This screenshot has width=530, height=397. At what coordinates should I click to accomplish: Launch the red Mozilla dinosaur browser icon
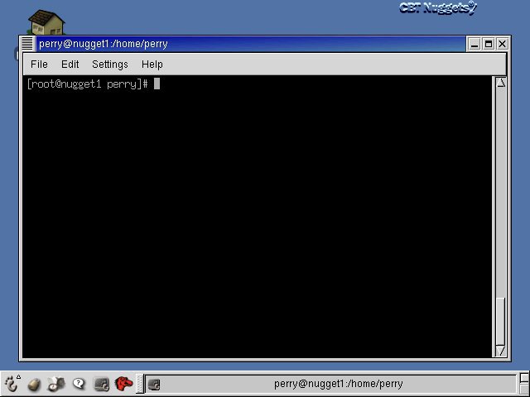click(x=123, y=384)
